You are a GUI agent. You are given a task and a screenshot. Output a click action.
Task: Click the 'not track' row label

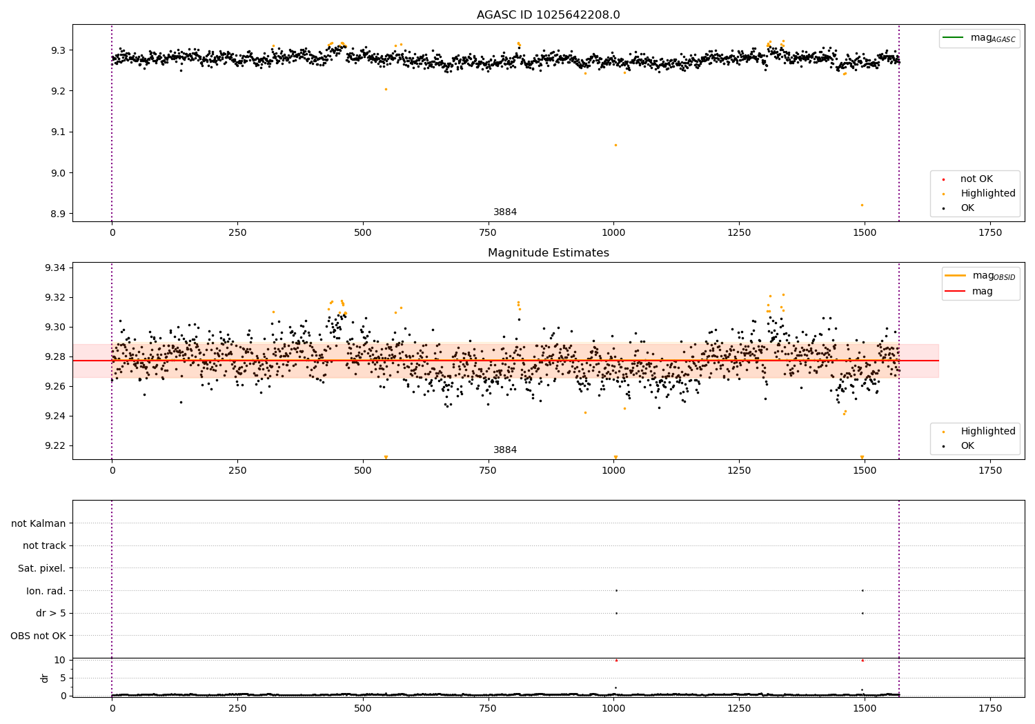point(44,545)
